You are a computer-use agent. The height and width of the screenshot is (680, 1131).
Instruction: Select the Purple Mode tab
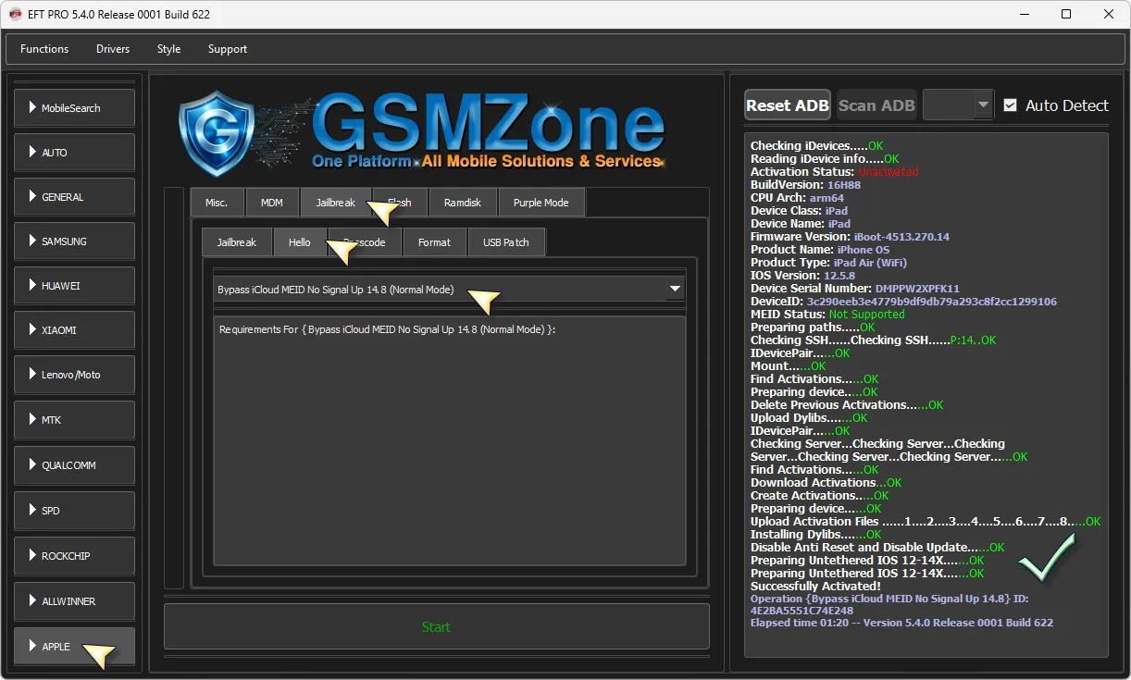tap(541, 203)
